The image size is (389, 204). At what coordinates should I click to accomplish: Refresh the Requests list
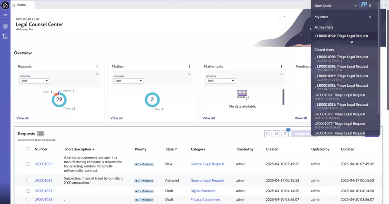pos(268,134)
